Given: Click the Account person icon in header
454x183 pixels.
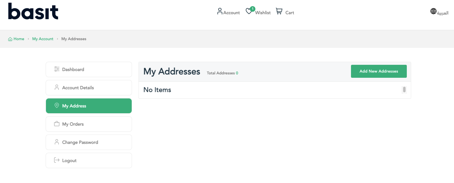Looking at the screenshot, I should (x=220, y=11).
